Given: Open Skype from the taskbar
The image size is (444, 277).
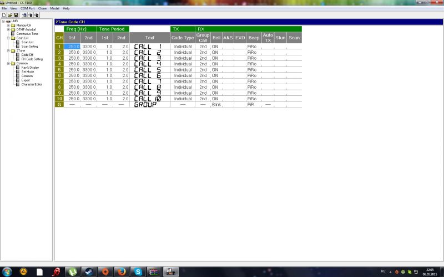Looking at the screenshot, I should click(137, 271).
